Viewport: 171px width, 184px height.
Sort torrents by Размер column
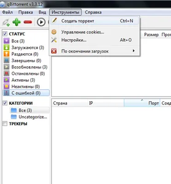[x=151, y=35]
